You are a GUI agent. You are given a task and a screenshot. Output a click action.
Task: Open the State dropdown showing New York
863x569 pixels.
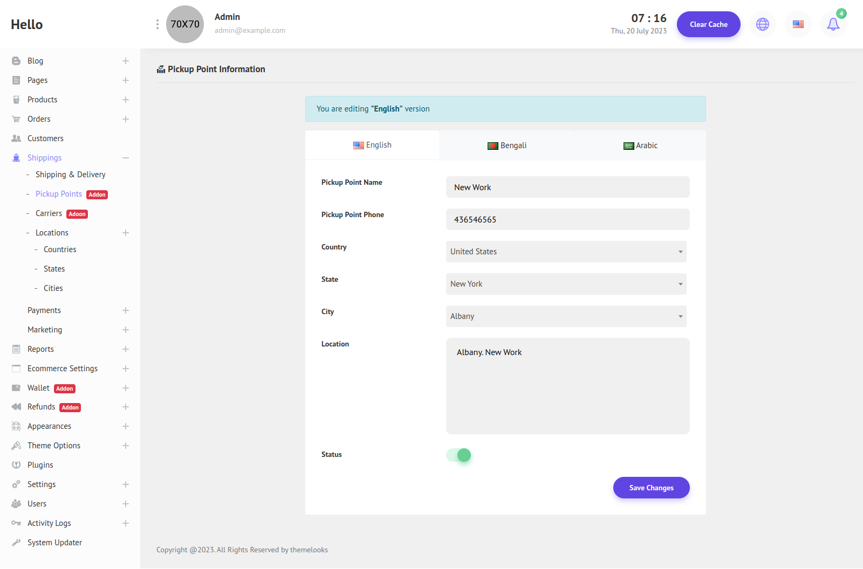(x=566, y=284)
